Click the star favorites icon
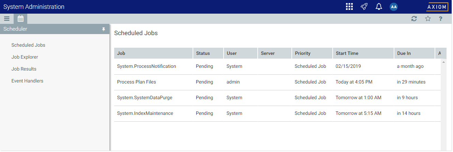453x152 pixels. pos(428,19)
